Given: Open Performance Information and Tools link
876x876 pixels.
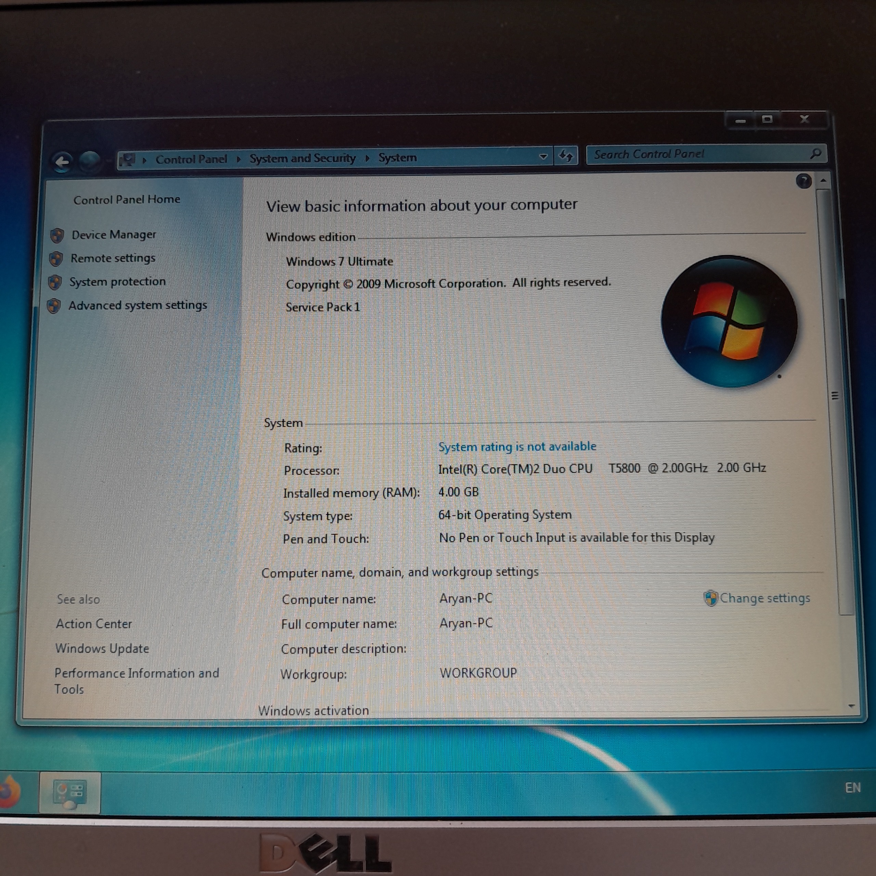Looking at the screenshot, I should pos(137,681).
